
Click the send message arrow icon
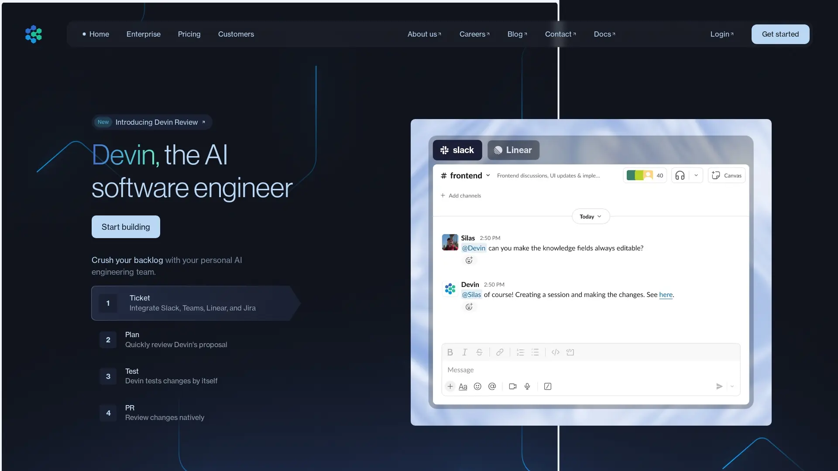719,386
